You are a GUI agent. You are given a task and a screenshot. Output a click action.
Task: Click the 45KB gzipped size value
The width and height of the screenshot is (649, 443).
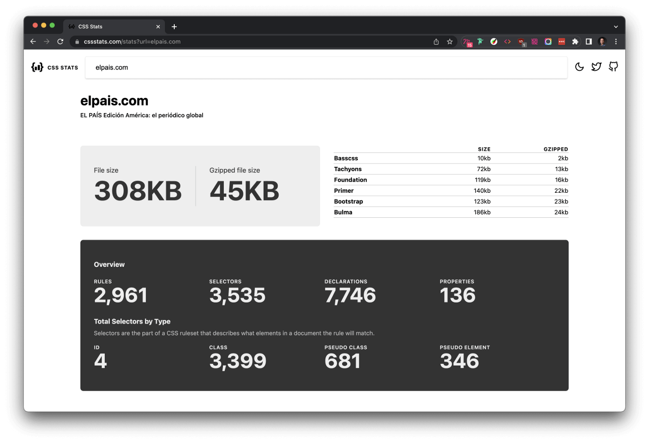click(x=244, y=191)
